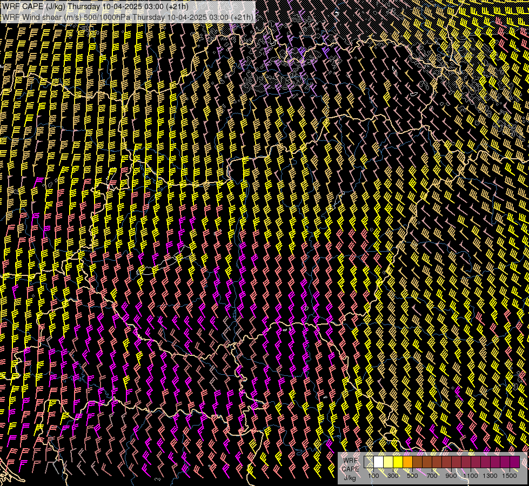529x486 pixels.
Task: Click the final purple 1500+ legend swatch
Action: coord(515,462)
